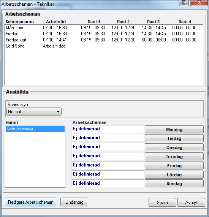Click the restore icon in title bar
Screen dimensions: 209x217
click(184, 3)
